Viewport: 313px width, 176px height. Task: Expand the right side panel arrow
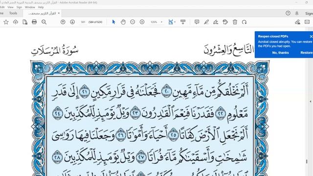point(311,101)
